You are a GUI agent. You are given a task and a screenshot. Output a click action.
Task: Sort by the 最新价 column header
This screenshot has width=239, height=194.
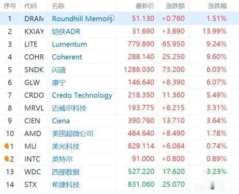[145, 6]
